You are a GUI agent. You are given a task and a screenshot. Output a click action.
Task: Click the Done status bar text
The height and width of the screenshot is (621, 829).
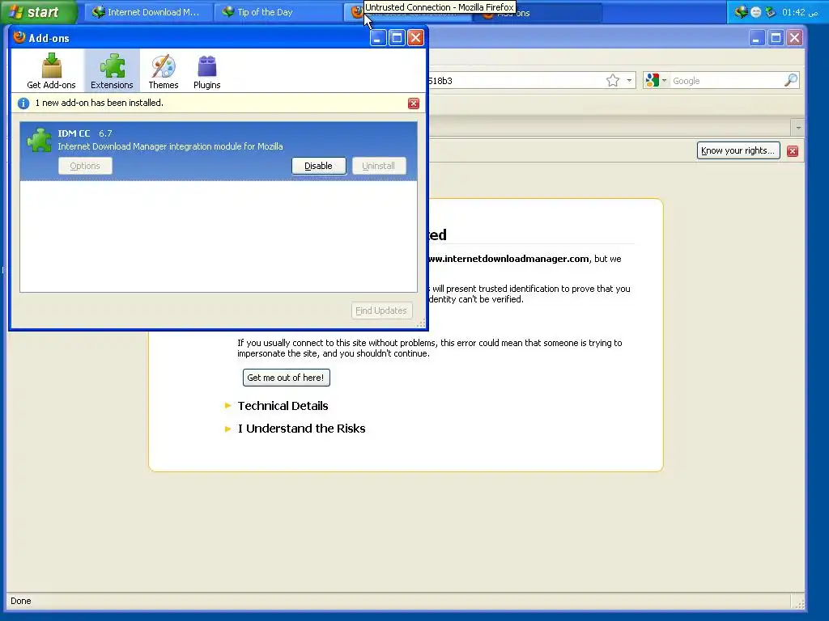point(20,601)
